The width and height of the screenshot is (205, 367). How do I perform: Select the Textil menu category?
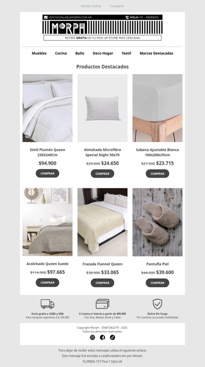point(126,53)
